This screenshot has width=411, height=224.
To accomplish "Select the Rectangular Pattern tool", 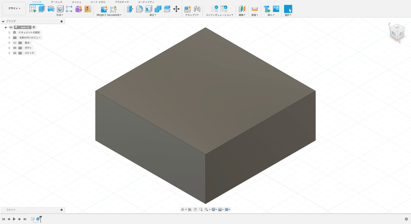I will [69, 9].
